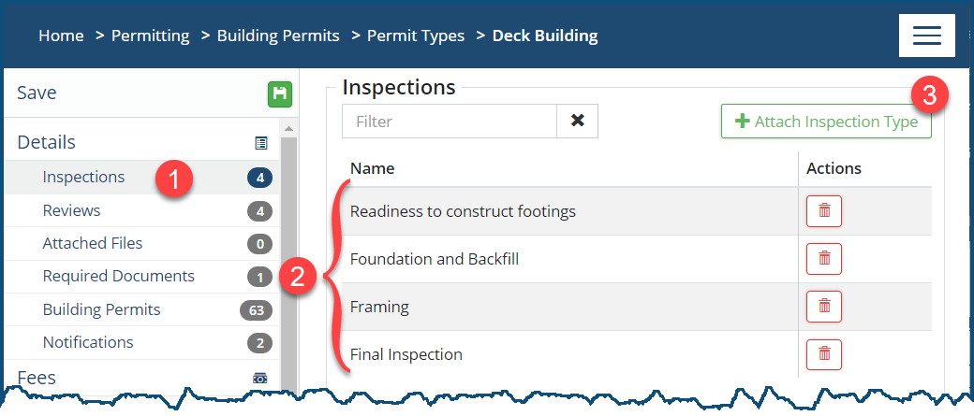Screen dimensions: 974x416
Task: Delete the Foundation and Backfill inspection
Action: 824,259
